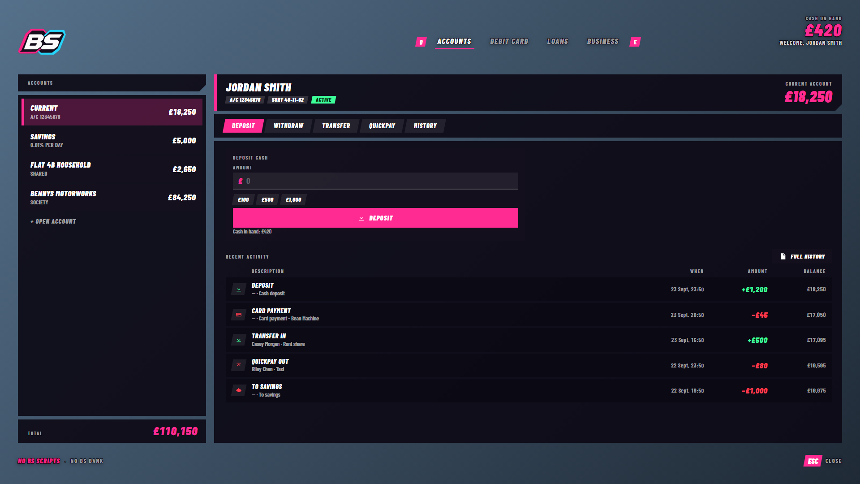Click the Riley Chen Taxi transaction
The width and height of the screenshot is (860, 484).
coord(529,365)
